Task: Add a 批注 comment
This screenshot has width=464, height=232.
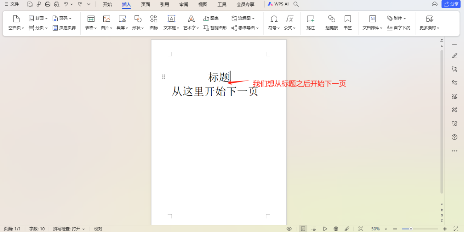Action: [310, 22]
